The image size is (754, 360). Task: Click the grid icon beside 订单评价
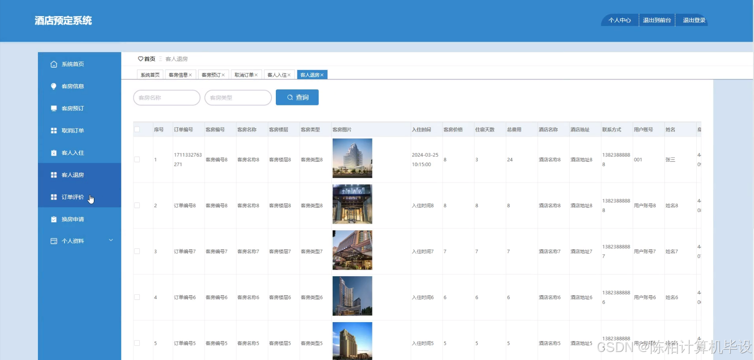click(x=54, y=197)
